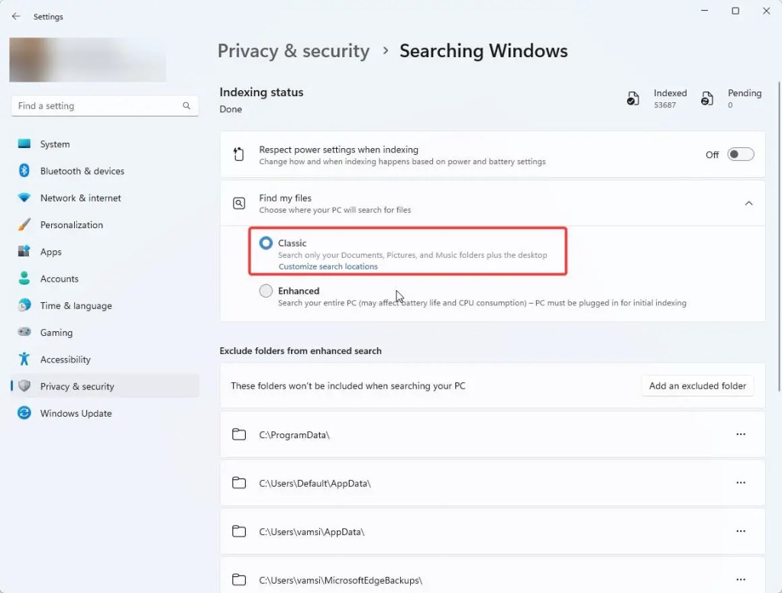Select the Enhanced search radio button
Screen dimensions: 782x593
coord(266,291)
